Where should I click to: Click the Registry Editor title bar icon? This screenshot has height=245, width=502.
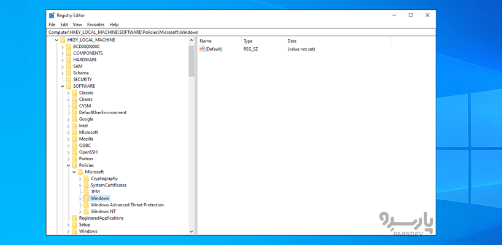[52, 15]
